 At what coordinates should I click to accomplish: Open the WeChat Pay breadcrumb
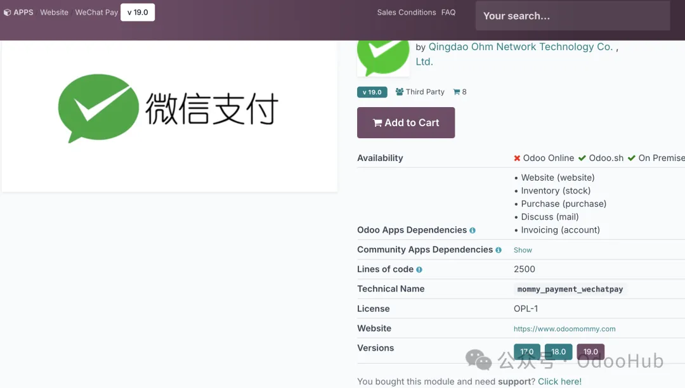click(x=96, y=12)
